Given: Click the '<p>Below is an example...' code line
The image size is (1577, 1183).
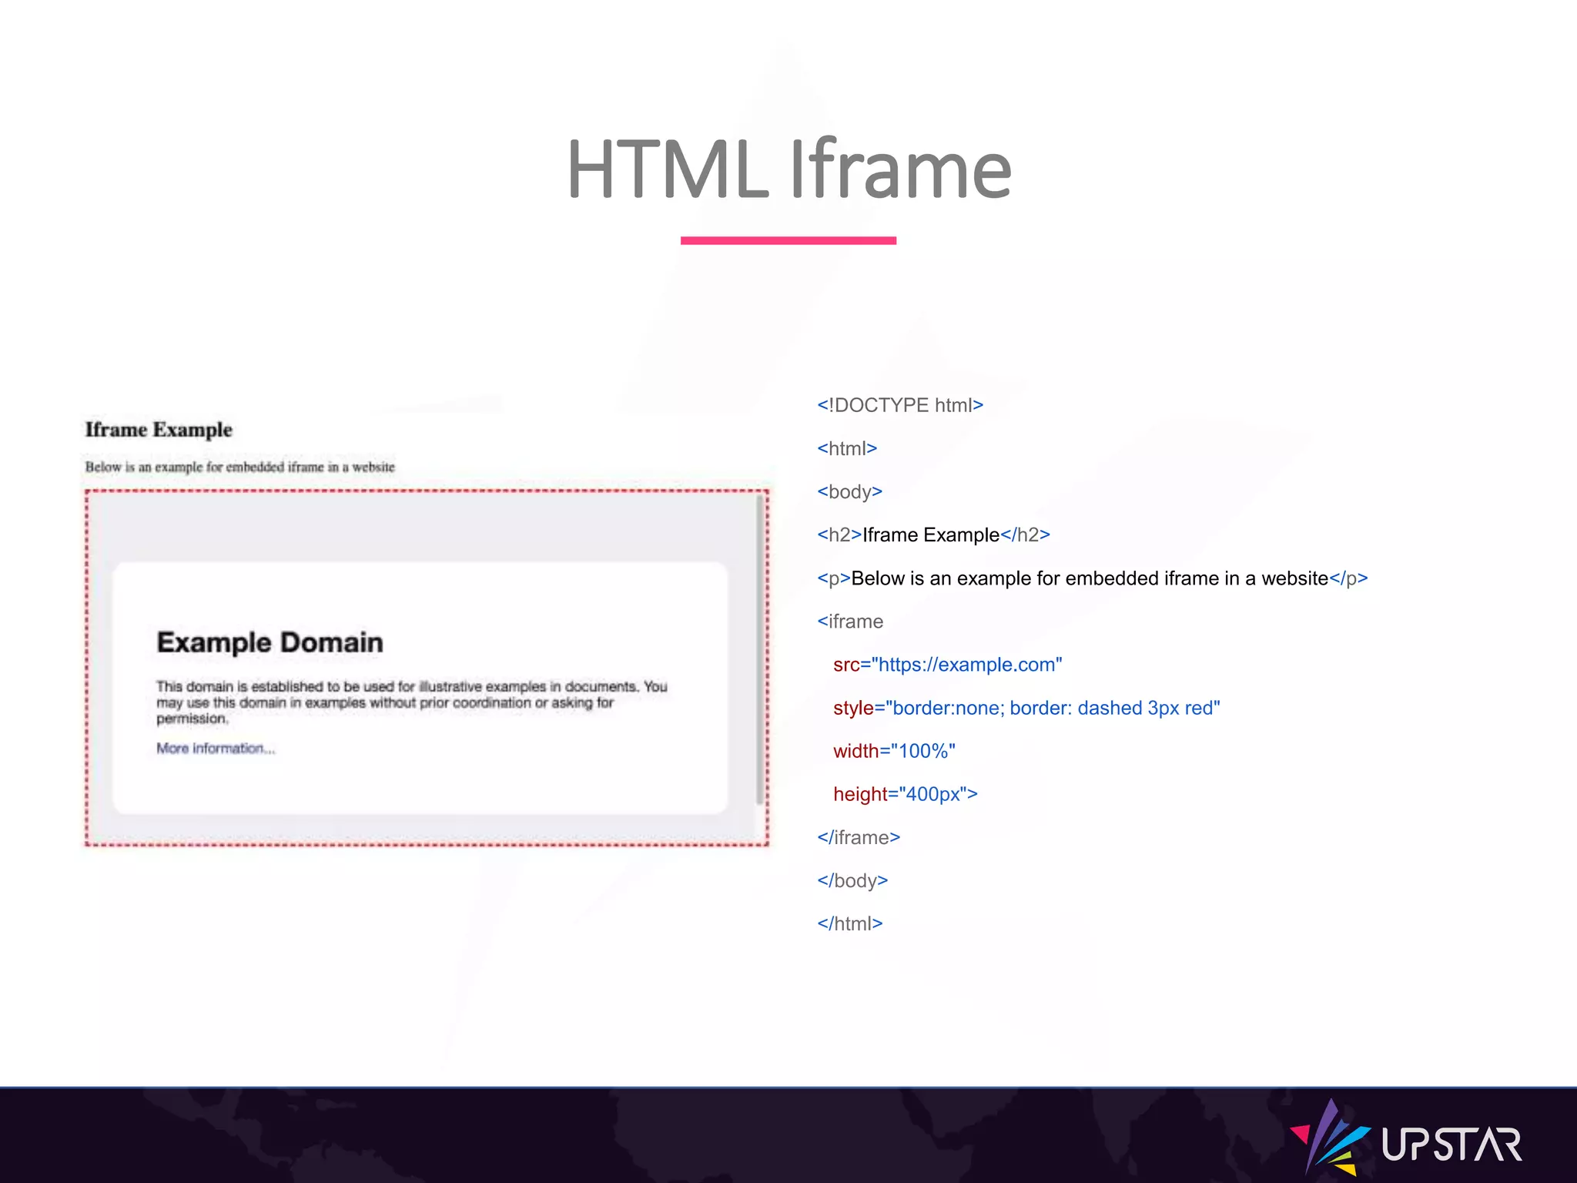Looking at the screenshot, I should coord(1092,578).
